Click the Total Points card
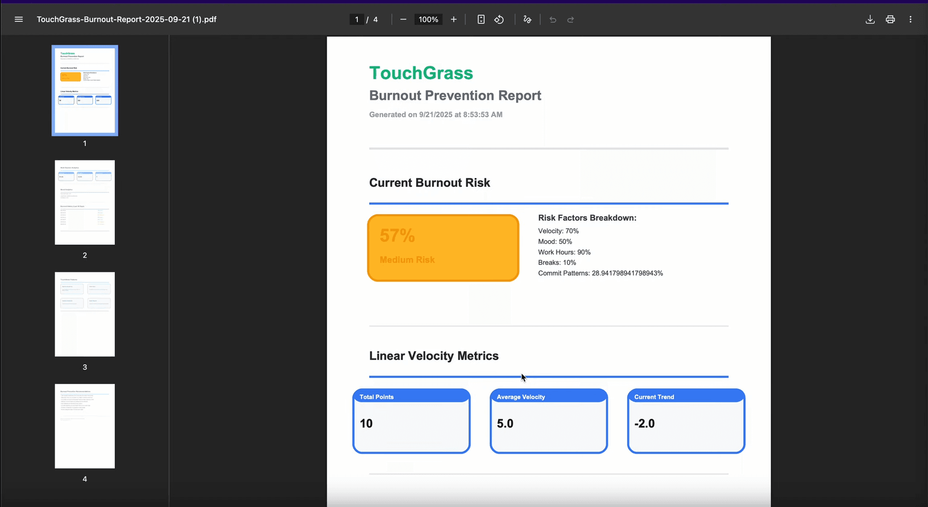Image resolution: width=928 pixels, height=507 pixels. [x=411, y=421]
